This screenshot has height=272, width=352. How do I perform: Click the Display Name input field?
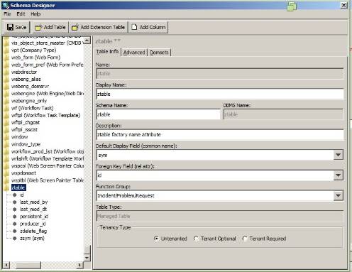point(220,94)
